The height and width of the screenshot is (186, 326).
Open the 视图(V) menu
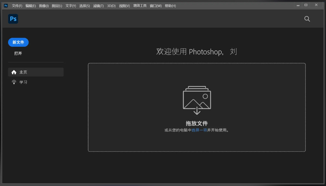click(124, 6)
